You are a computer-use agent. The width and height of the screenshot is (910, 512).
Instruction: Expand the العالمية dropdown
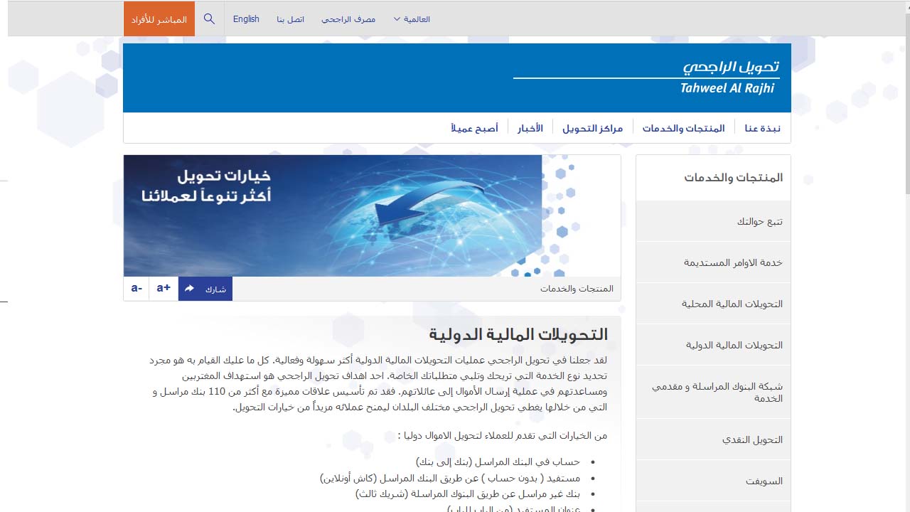(412, 19)
